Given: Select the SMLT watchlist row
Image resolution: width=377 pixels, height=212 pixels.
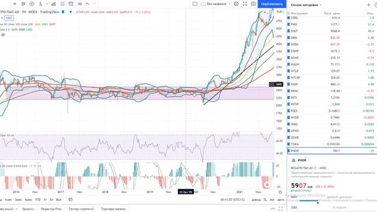Looking at the screenshot, I should pyautogui.click(x=332, y=31).
